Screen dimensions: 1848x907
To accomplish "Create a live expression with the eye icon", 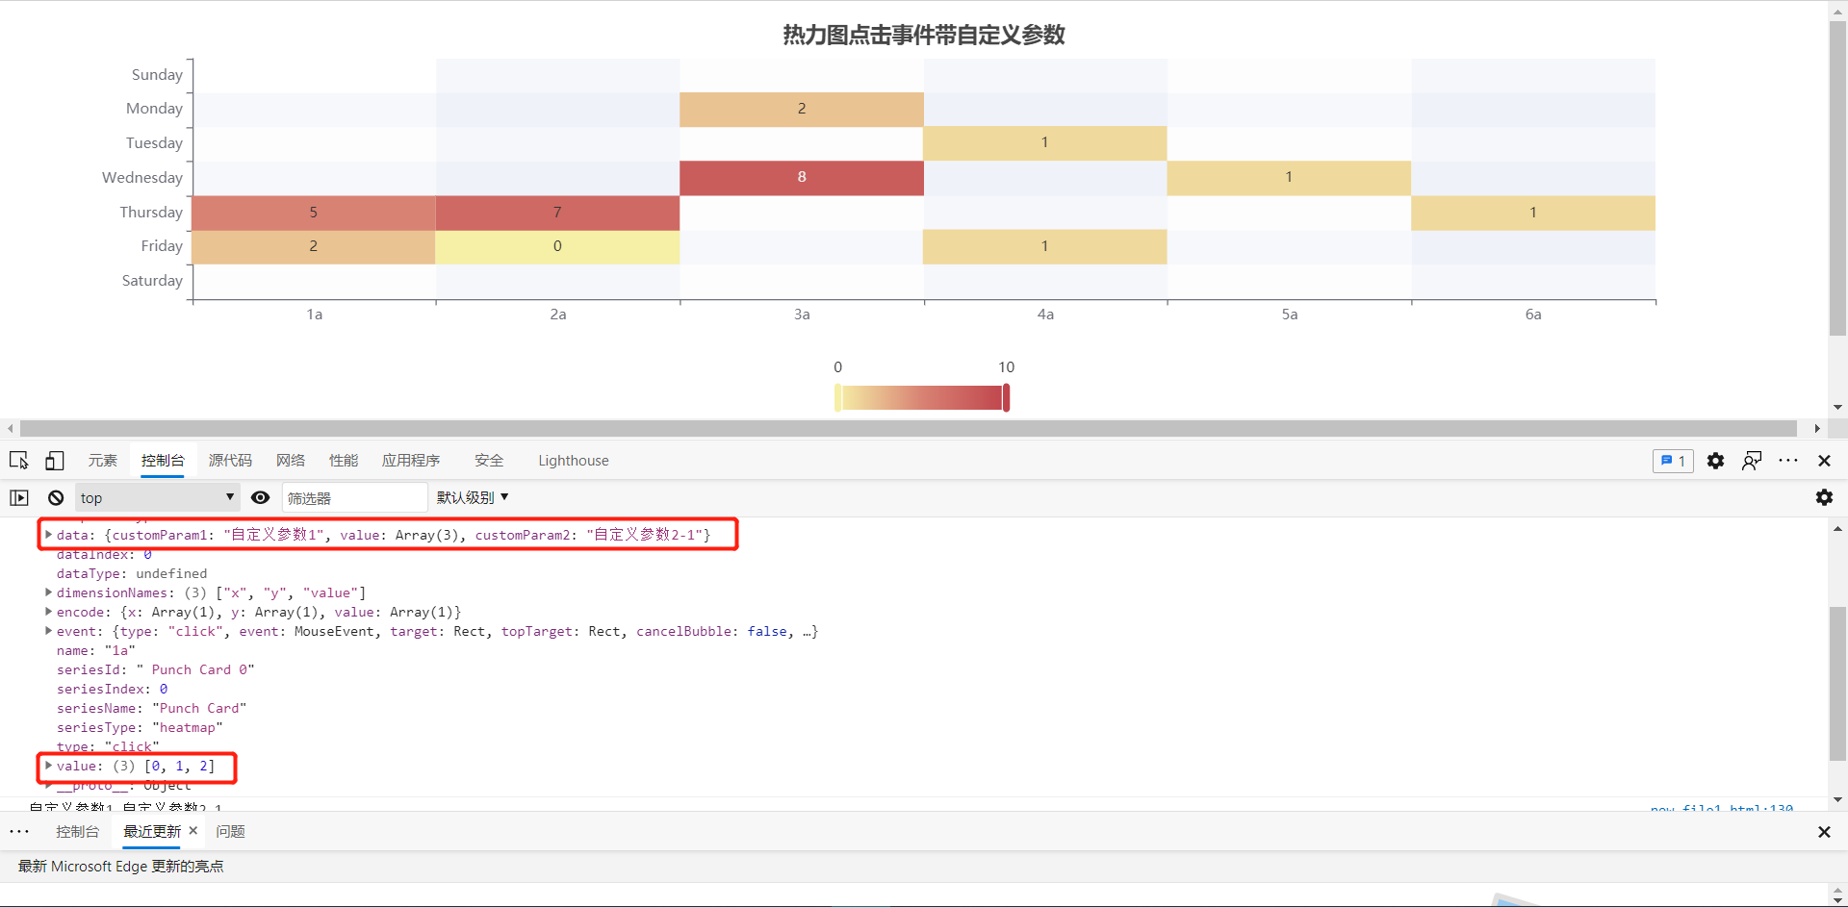I will pyautogui.click(x=260, y=497).
